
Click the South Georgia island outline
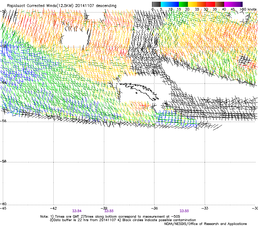pyautogui.click(x=138, y=91)
